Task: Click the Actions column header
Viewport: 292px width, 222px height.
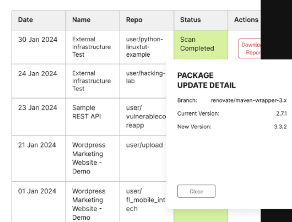Action: click(246, 20)
